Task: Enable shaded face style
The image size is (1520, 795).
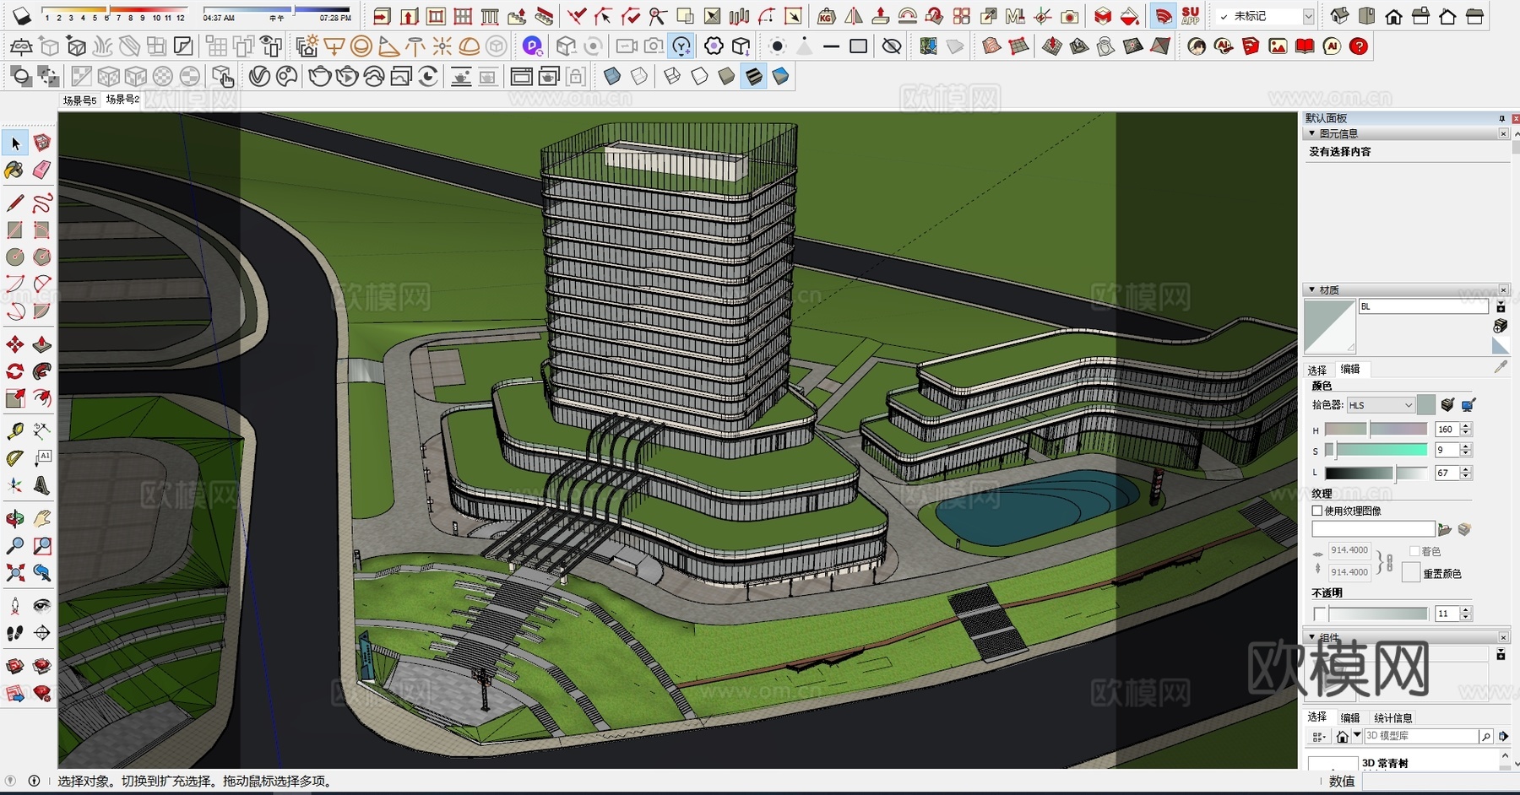Action: pos(726,77)
